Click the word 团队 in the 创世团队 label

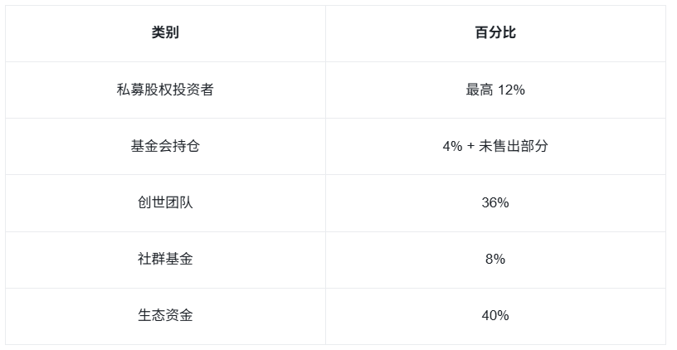coord(179,202)
